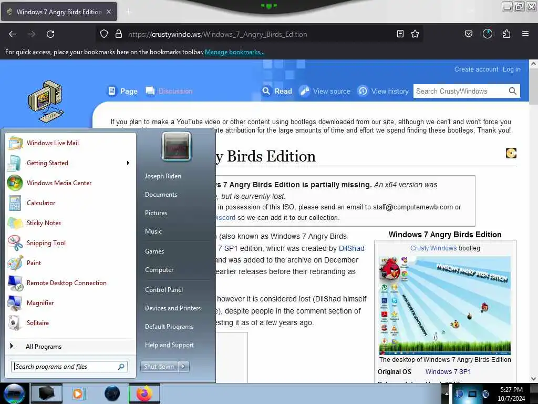The height and width of the screenshot is (404, 538).
Task: Open Devices and Printers
Action: point(172,308)
